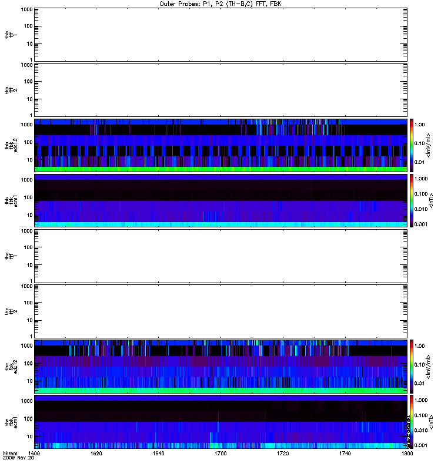Click the '1620' time axis label
The width and height of the screenshot is (441, 470).
(96, 453)
